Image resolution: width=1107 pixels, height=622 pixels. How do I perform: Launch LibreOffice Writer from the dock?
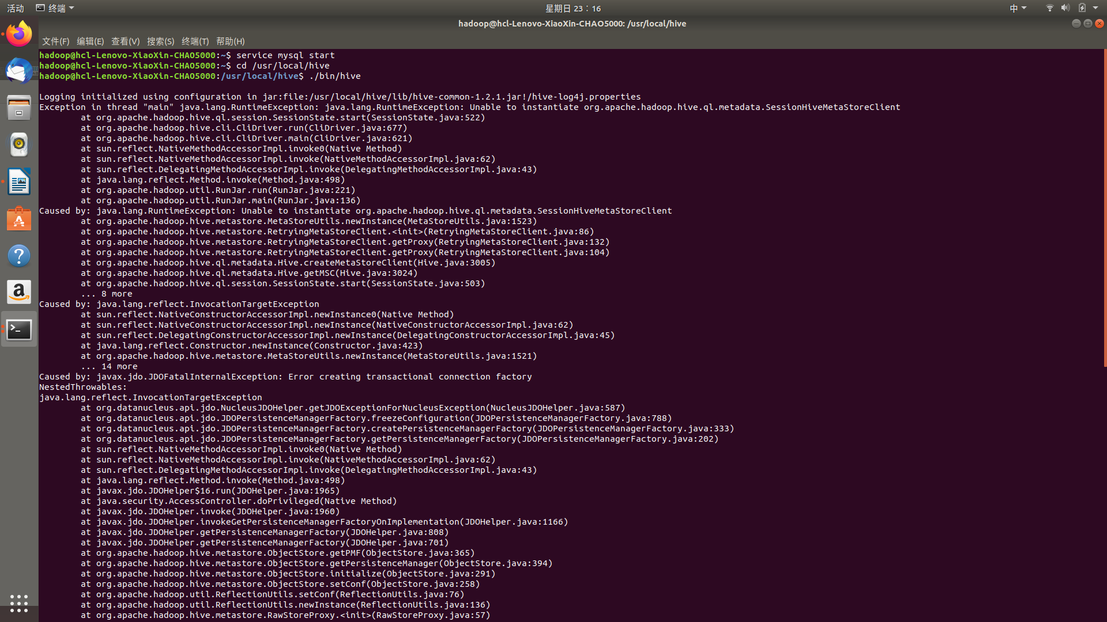(x=19, y=182)
